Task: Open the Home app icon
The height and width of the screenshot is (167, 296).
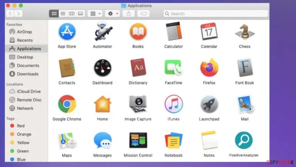Action: tap(103, 104)
